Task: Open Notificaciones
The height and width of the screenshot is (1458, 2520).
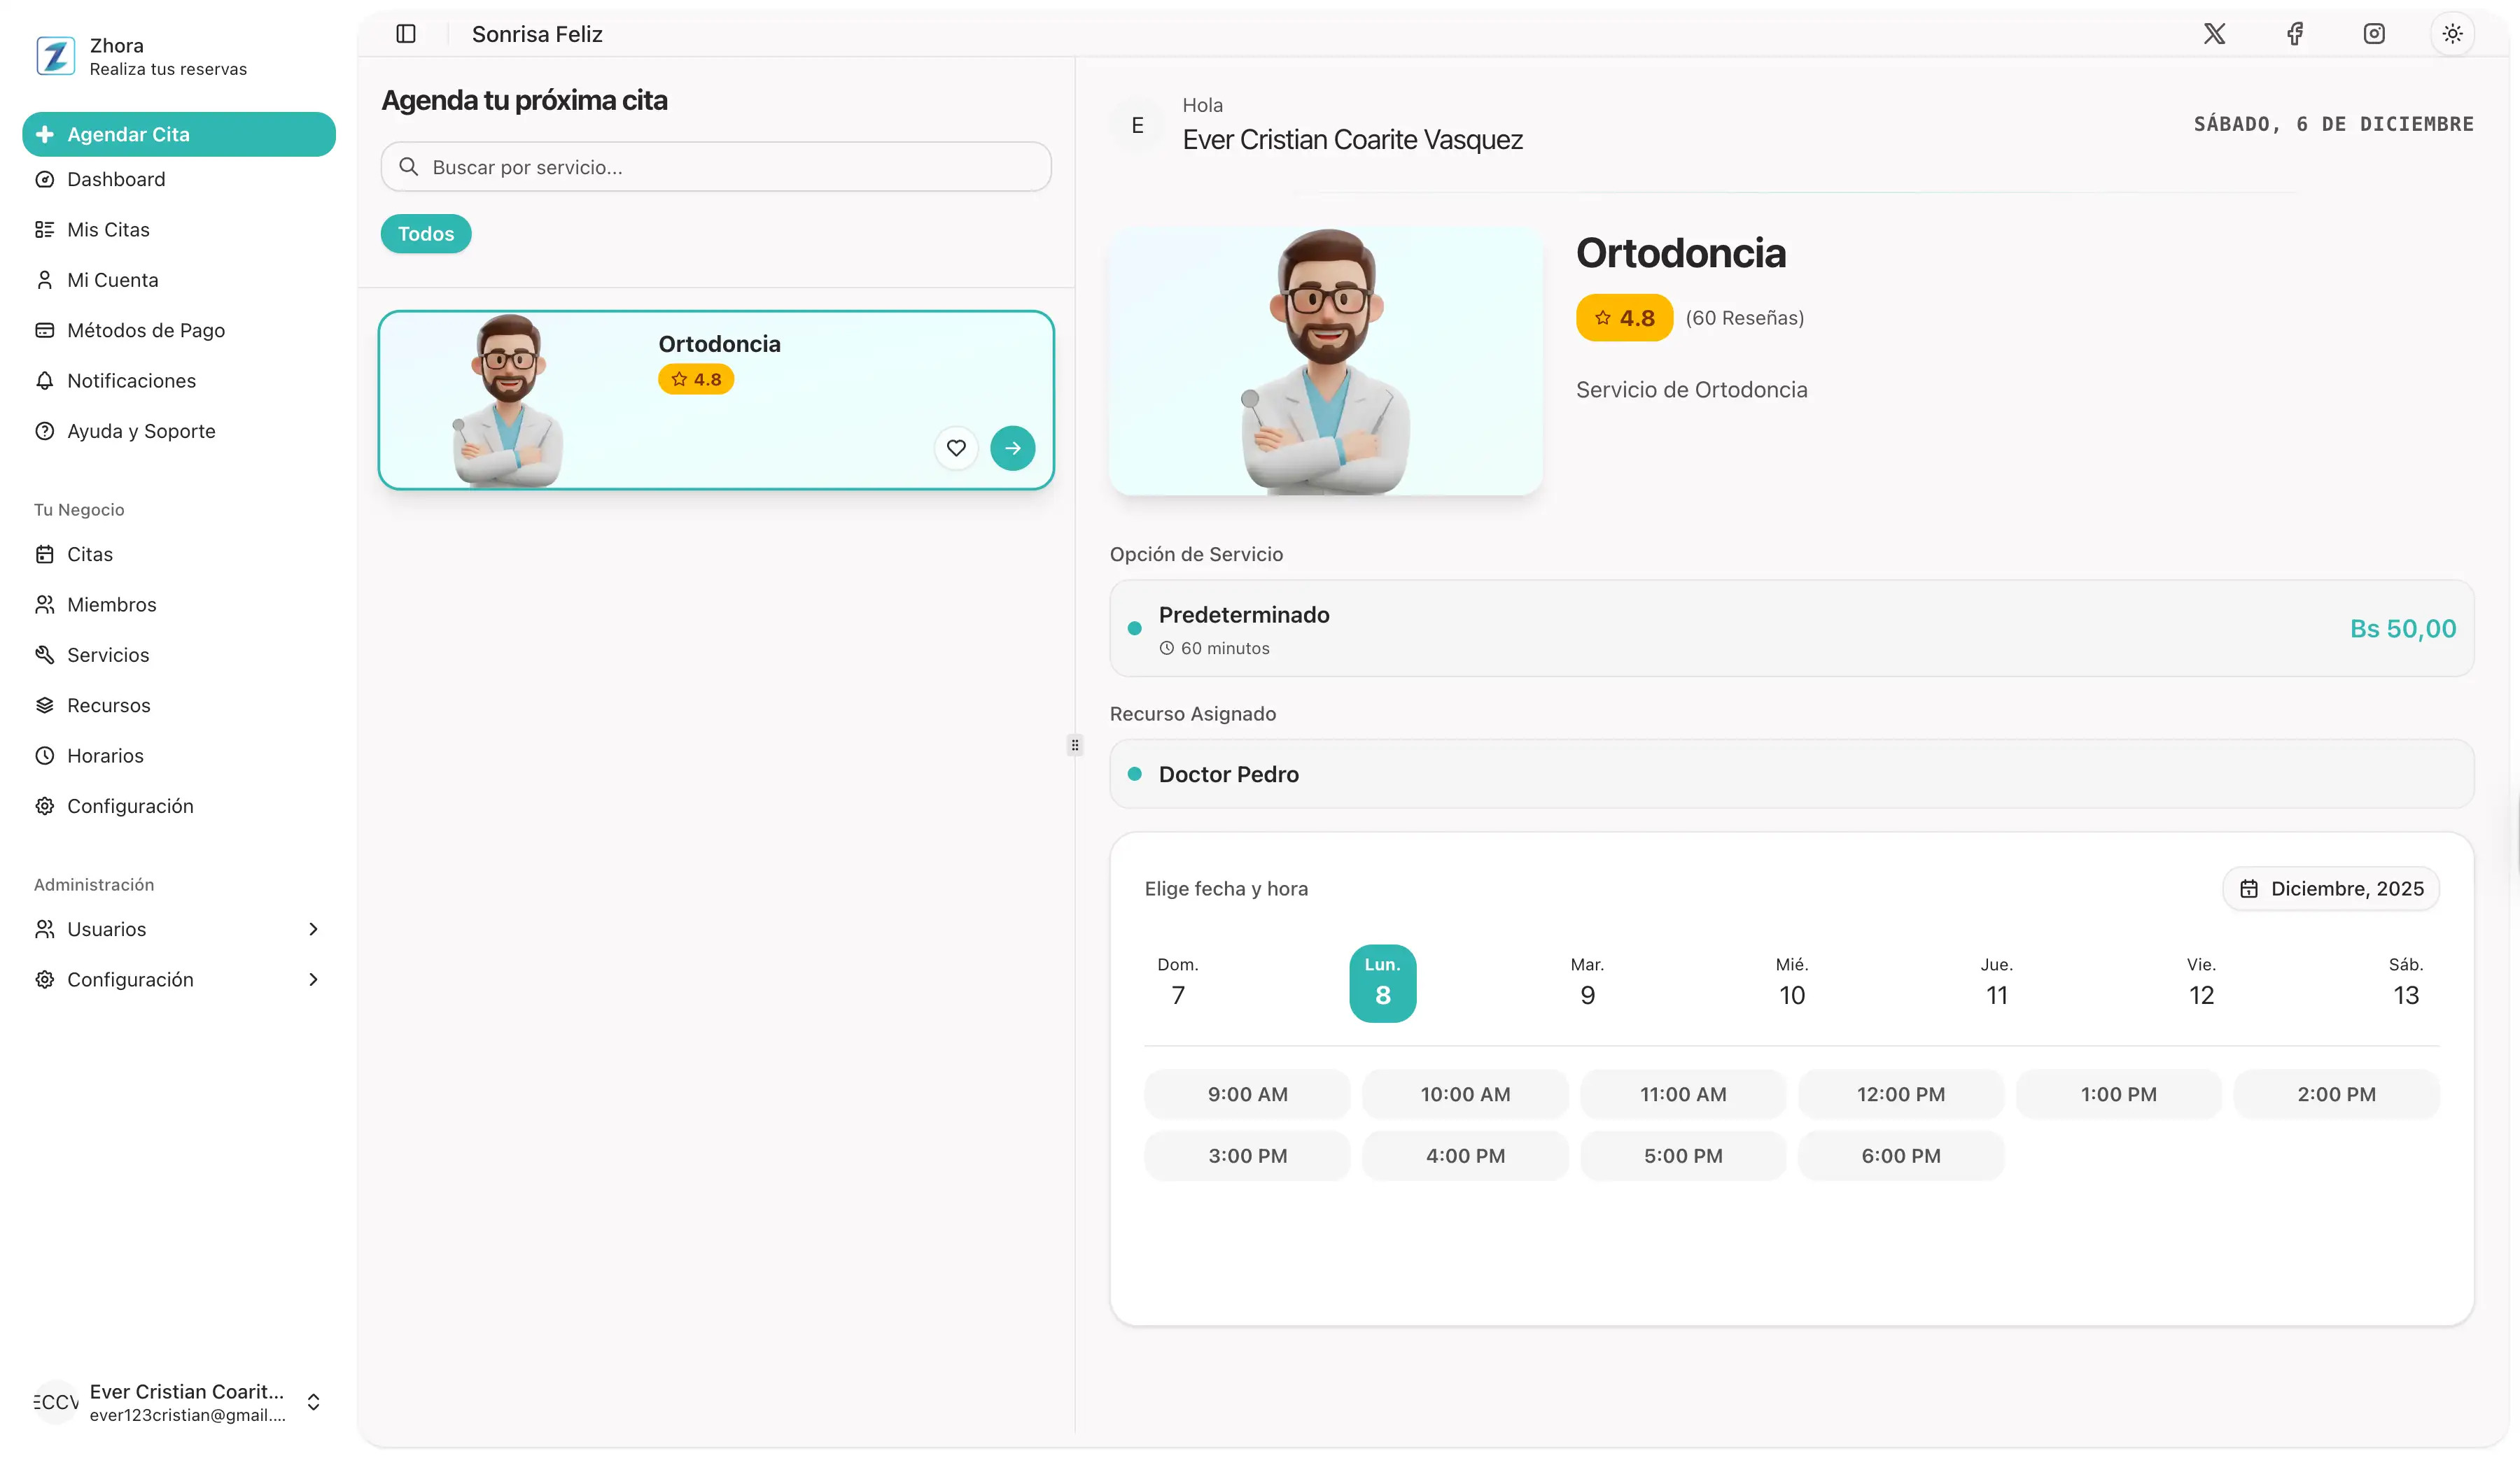Action: [131, 381]
